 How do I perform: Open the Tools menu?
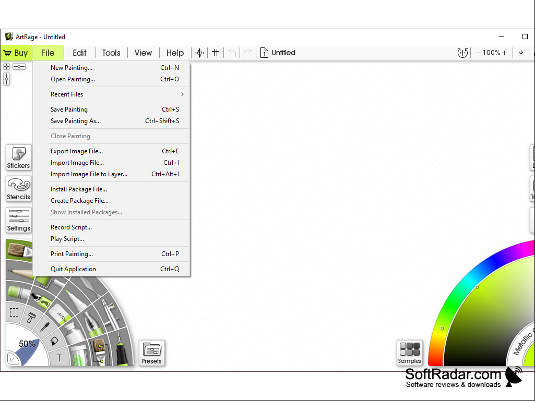coord(111,53)
